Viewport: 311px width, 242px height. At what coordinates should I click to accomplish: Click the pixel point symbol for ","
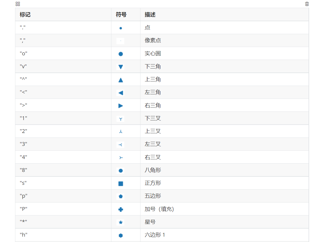pyautogui.click(x=120, y=40)
